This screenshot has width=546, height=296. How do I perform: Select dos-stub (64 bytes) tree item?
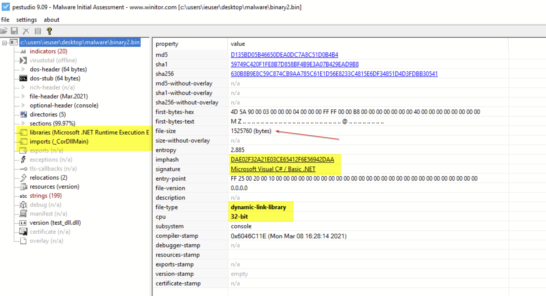click(x=55, y=78)
